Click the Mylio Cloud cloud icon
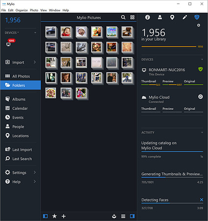 (144, 97)
